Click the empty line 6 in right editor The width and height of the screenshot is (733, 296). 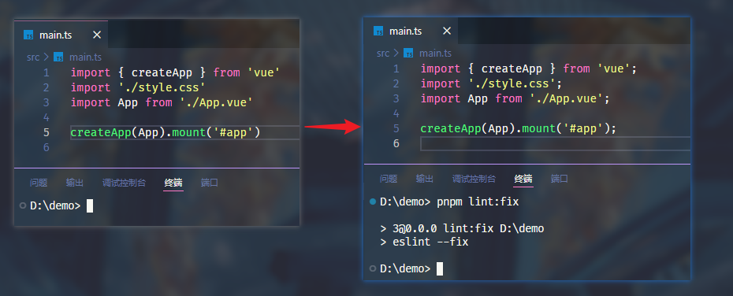tap(556, 144)
